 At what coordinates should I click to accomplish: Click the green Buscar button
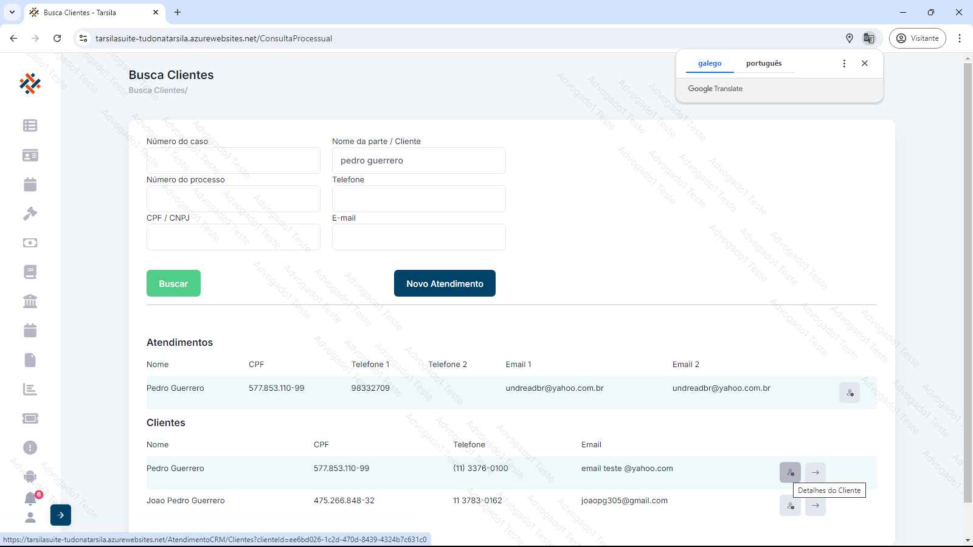click(173, 283)
